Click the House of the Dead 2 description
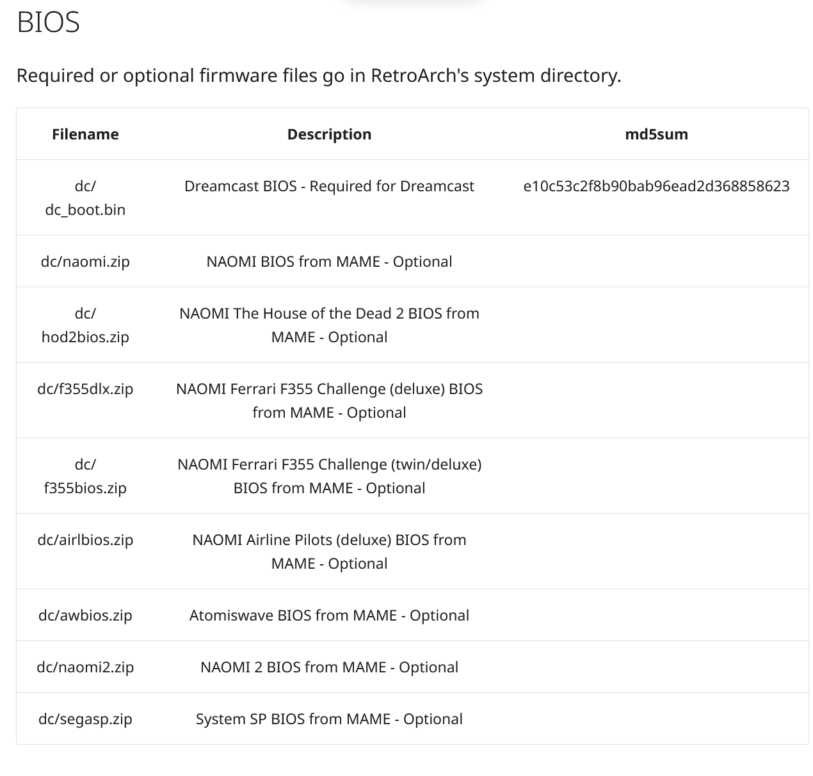This screenshot has width=813, height=776. [329, 325]
